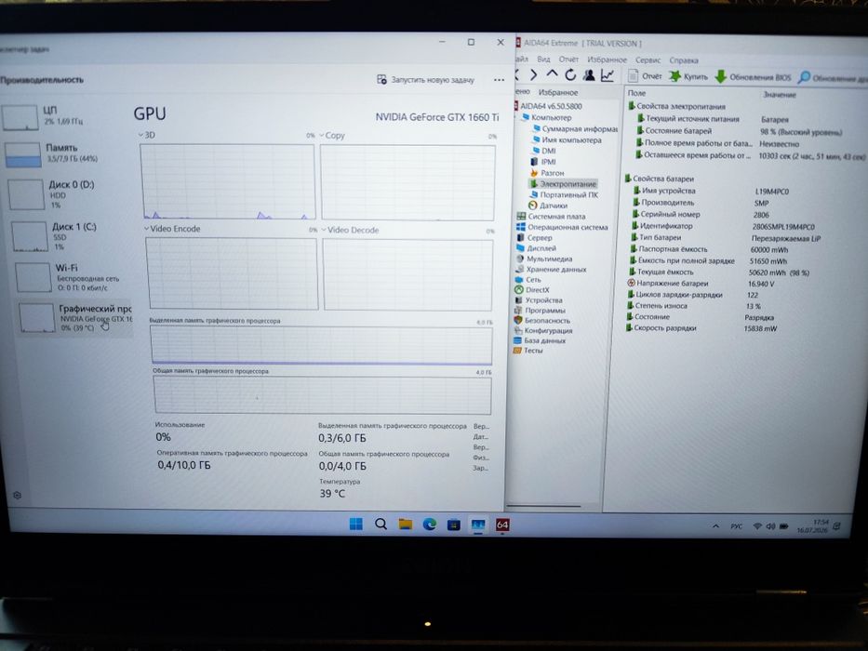Select Память performance item
Viewport: 868px width, 651px height.
[66, 153]
